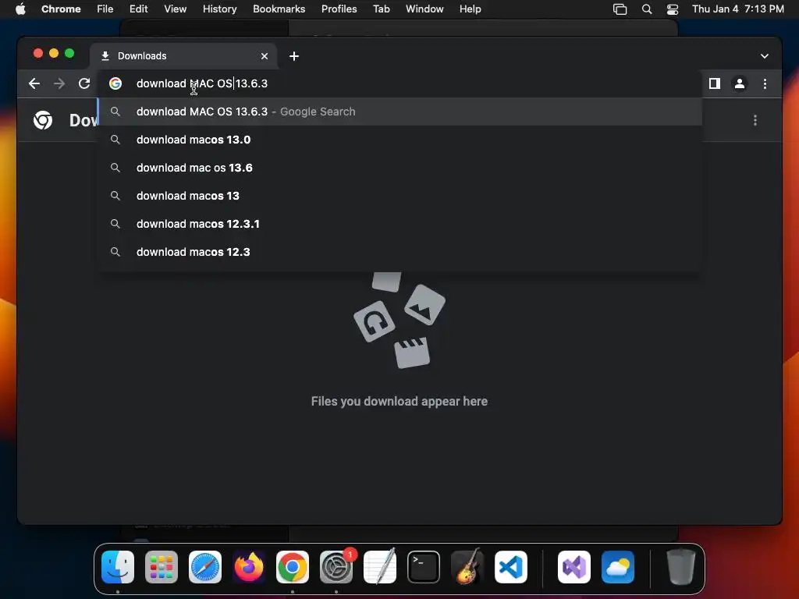
Task: Open the Edit menu
Action: point(138,9)
